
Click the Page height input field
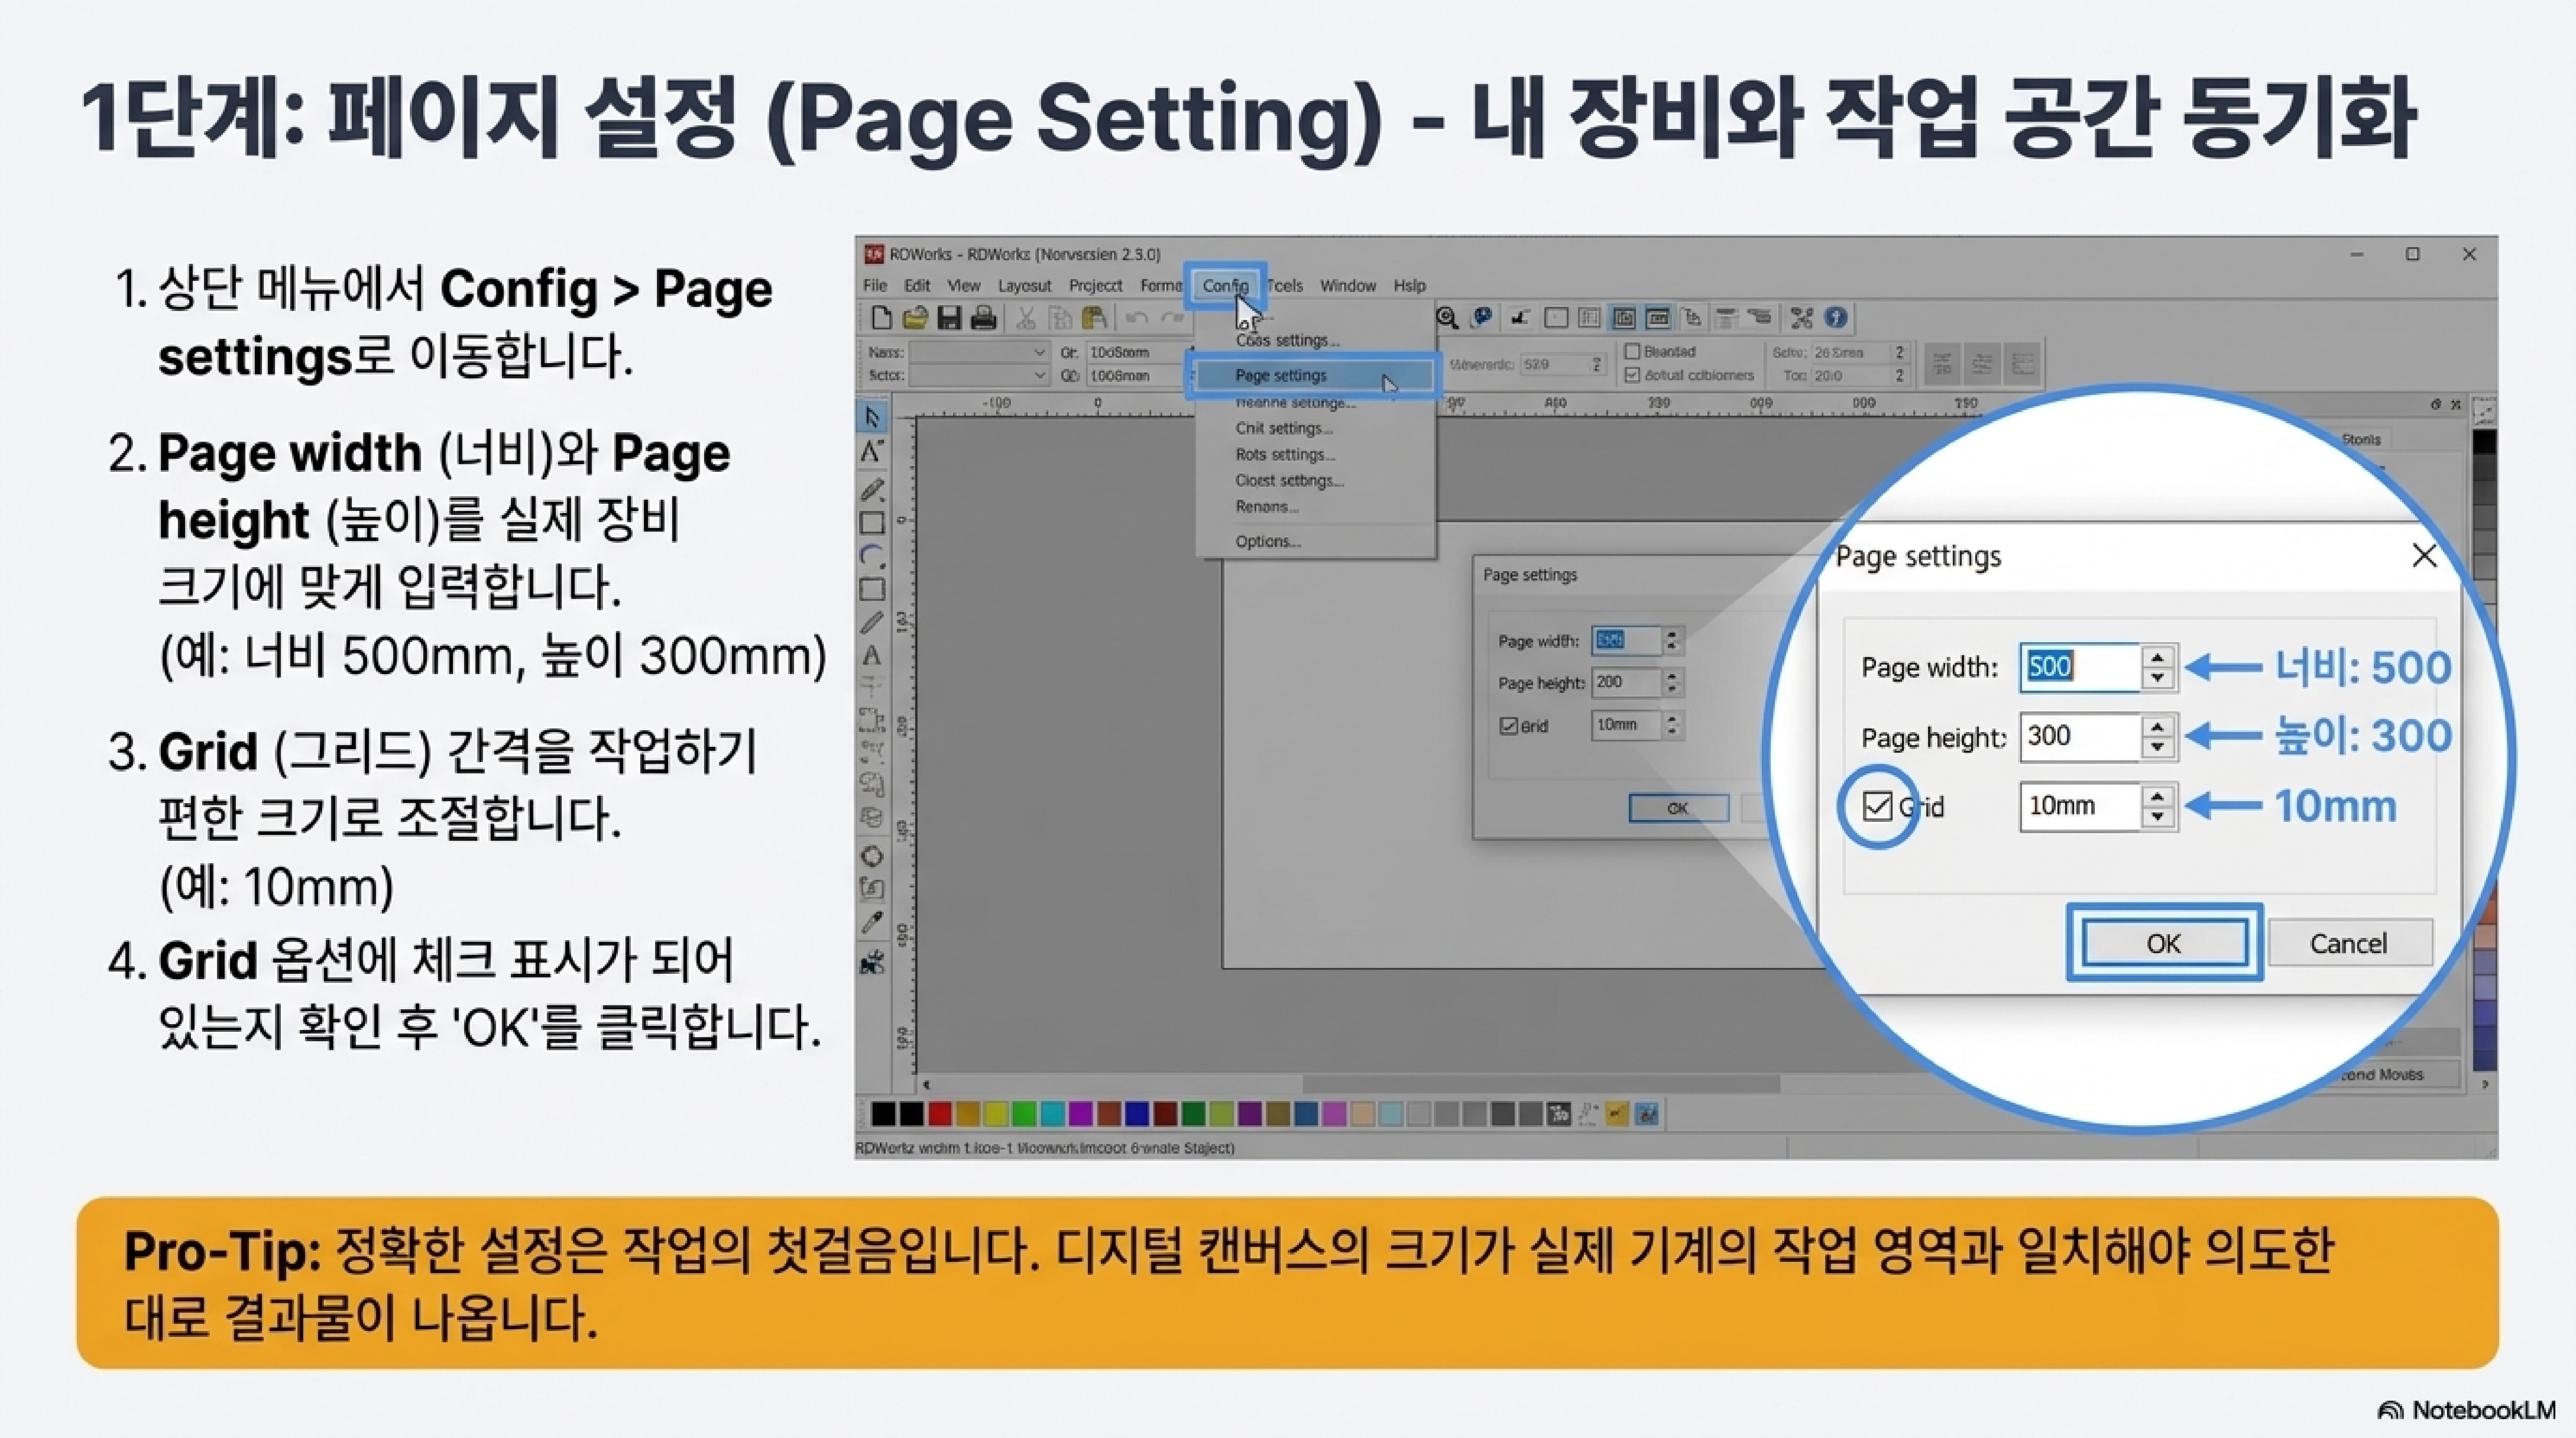[2078, 737]
